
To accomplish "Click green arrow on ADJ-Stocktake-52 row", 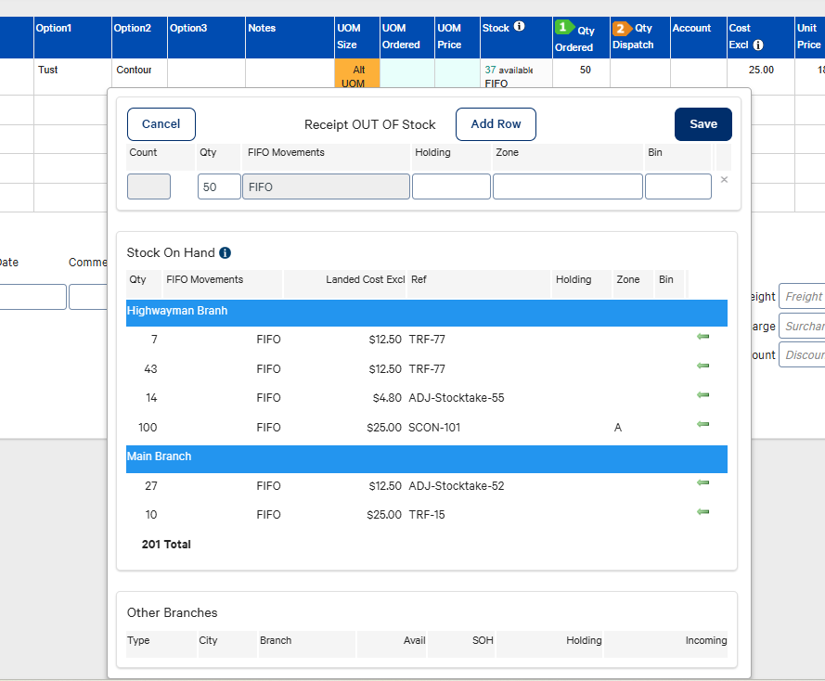I will coord(703,482).
